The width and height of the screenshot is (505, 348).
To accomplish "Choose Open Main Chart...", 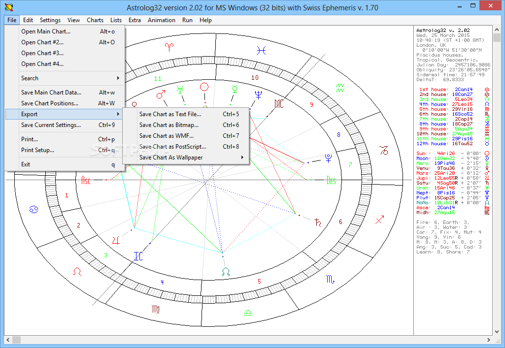I will tap(65, 31).
